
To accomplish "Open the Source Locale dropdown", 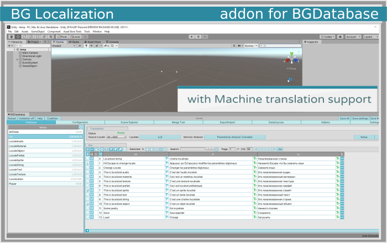I will (x=116, y=137).
